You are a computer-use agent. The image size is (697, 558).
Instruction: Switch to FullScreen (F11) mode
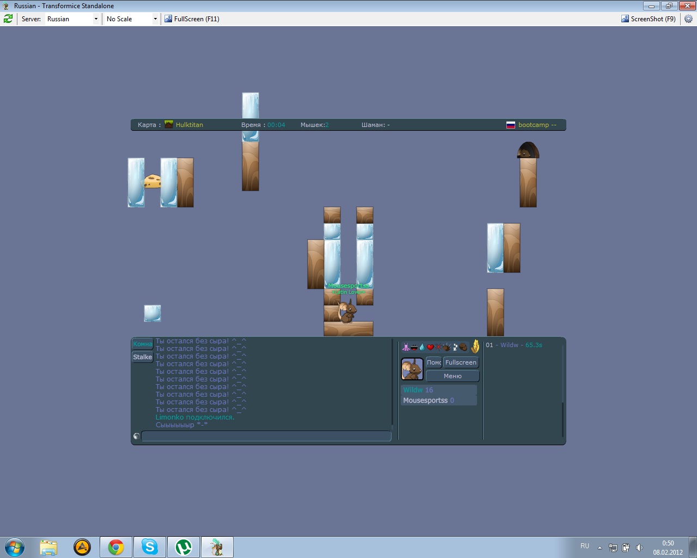pyautogui.click(x=192, y=19)
